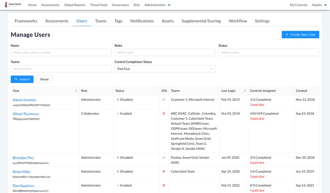Click the red 2FA cross for Brian
This screenshot has width=330, height=193.
pyautogui.click(x=164, y=172)
